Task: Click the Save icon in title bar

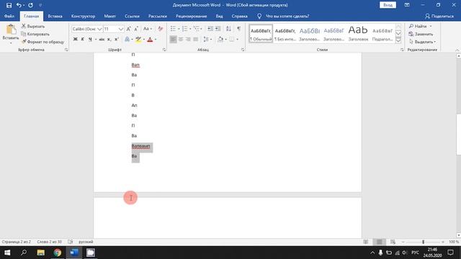Action: point(9,5)
